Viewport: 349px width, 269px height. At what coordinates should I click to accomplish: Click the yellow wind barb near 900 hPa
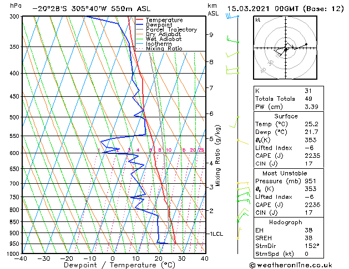[239, 233]
